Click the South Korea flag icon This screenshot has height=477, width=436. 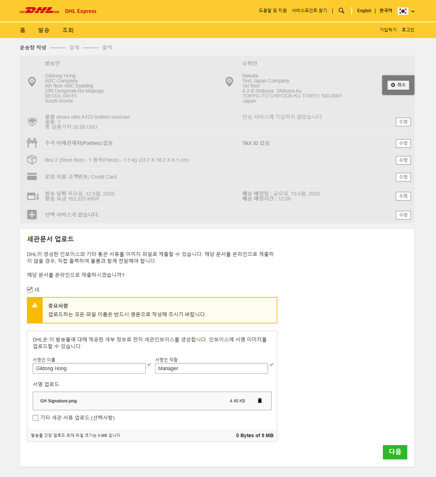pos(403,11)
